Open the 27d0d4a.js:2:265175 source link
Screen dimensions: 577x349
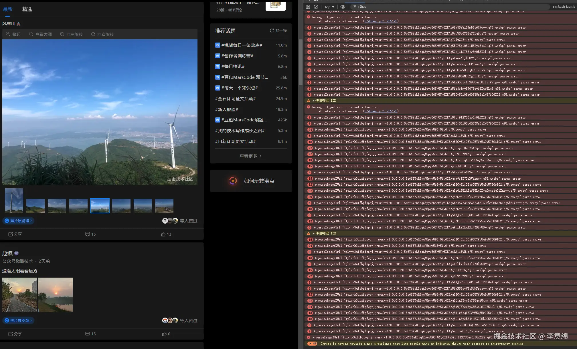tap(381, 21)
